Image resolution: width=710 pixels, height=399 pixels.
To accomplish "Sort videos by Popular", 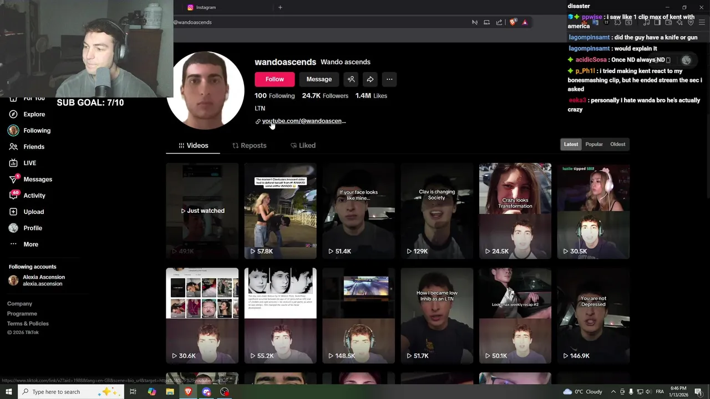I will point(594,144).
